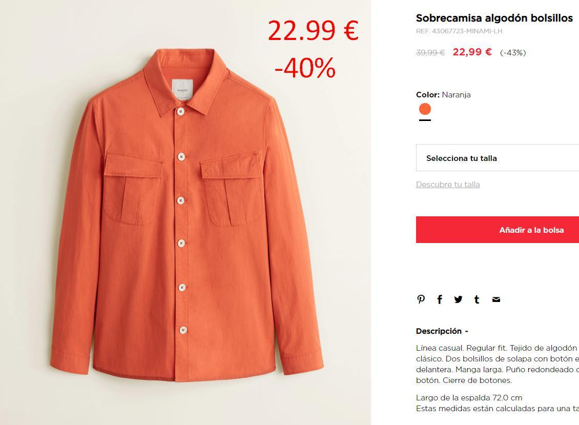Click the product title Sobrecamisa algodón bolsillos
The height and width of the screenshot is (425, 579).
pyautogui.click(x=494, y=18)
